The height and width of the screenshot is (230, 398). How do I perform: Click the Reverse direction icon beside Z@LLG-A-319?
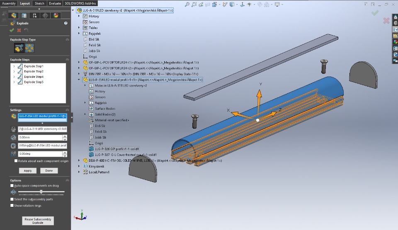(13, 129)
